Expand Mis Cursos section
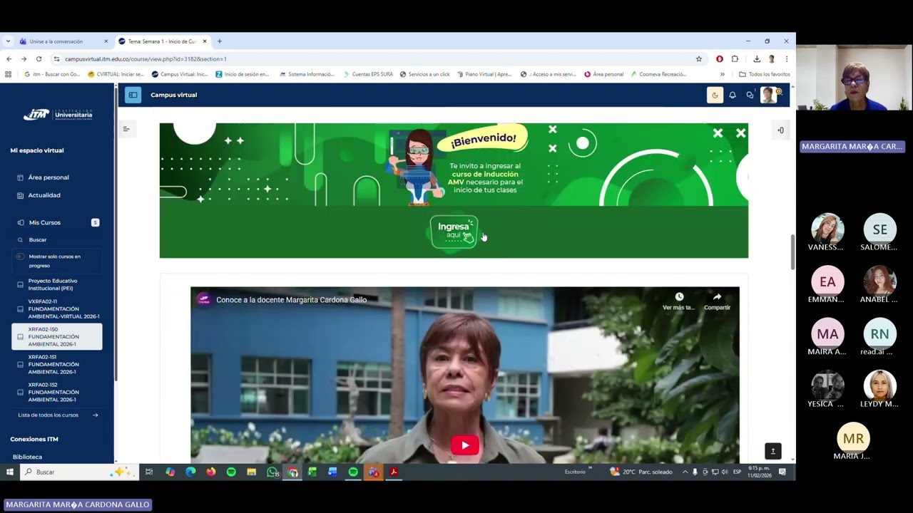The height and width of the screenshot is (513, 913). 44,222
